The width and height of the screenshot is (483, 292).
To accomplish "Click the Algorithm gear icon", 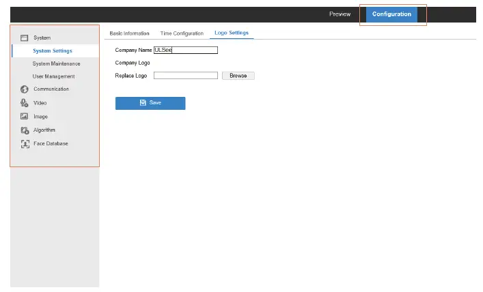I will pos(25,130).
